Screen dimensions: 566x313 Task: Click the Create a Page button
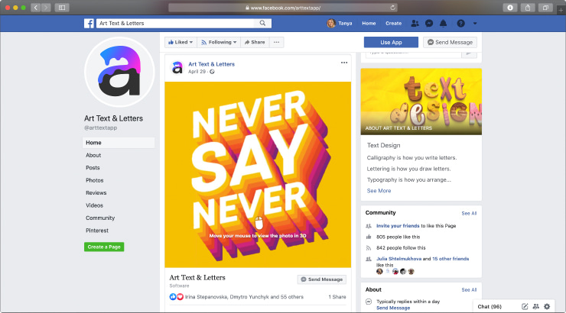point(104,247)
